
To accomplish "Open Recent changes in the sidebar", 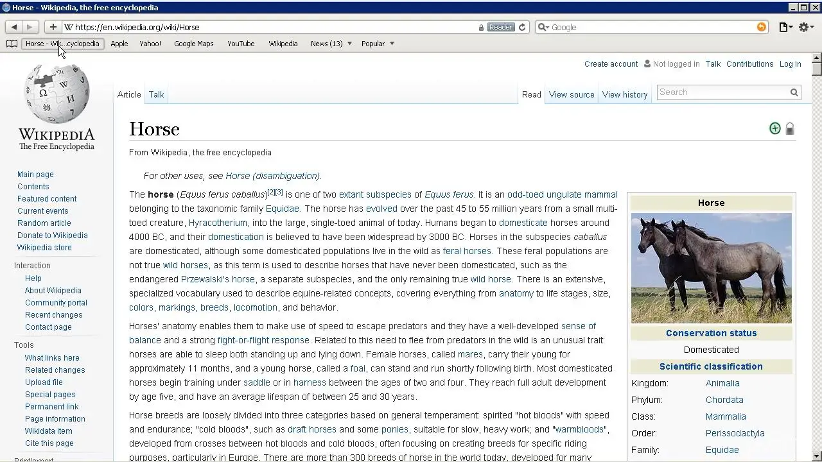I will [x=53, y=314].
